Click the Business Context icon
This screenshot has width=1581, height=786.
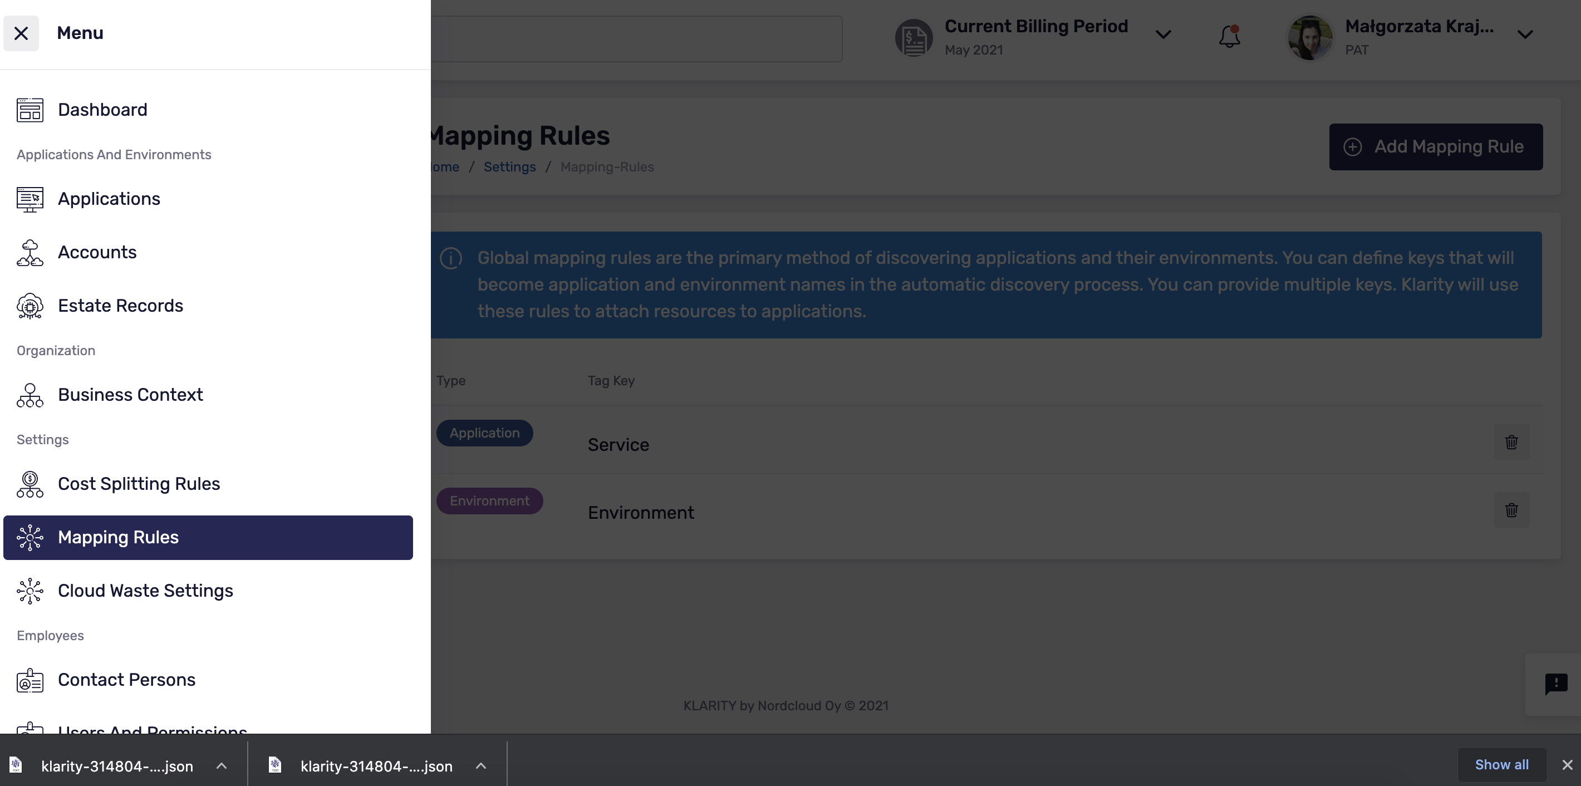pyautogui.click(x=30, y=394)
